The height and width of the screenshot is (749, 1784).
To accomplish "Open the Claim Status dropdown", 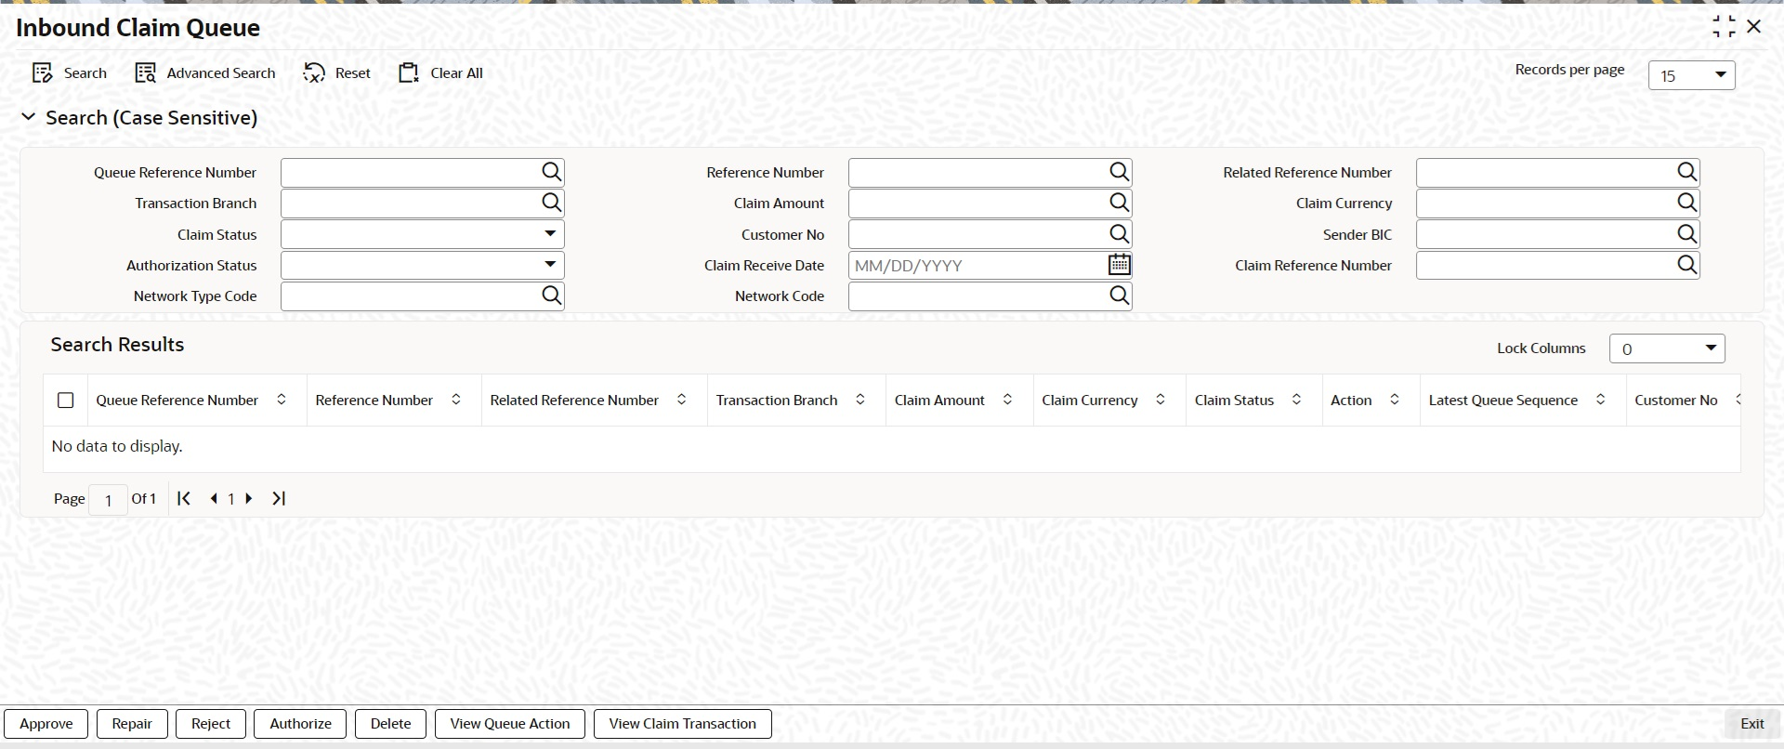I will pyautogui.click(x=423, y=234).
